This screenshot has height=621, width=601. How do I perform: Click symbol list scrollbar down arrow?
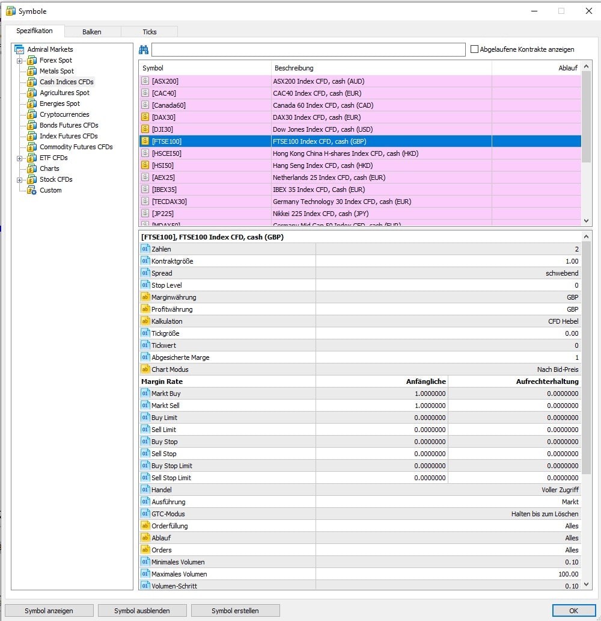[587, 221]
